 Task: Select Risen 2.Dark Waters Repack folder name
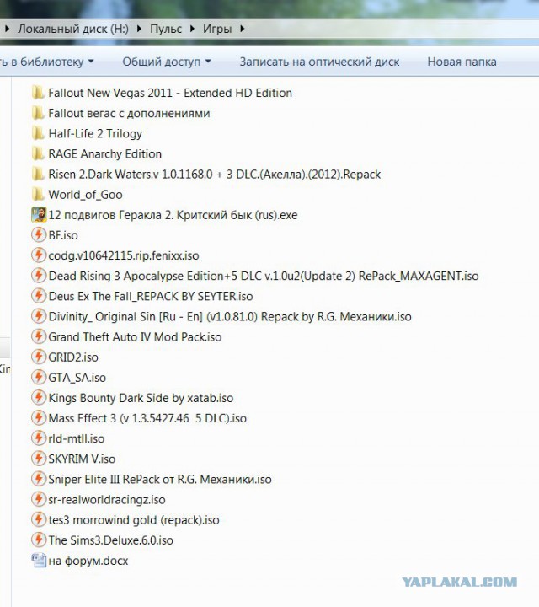[x=215, y=175]
